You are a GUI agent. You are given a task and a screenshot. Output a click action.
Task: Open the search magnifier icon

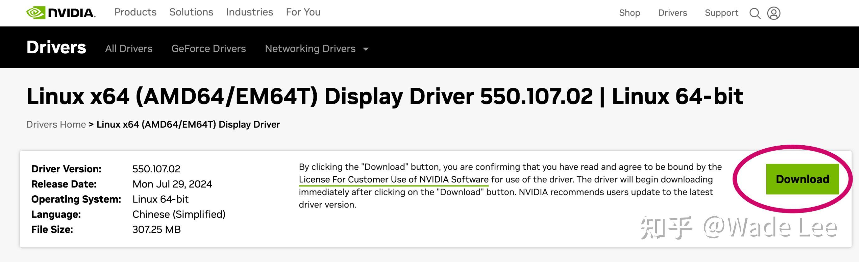[x=755, y=13]
